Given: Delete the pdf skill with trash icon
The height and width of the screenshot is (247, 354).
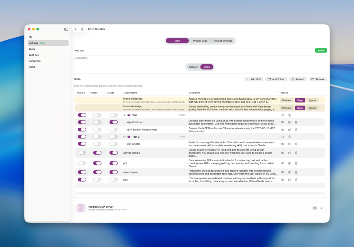Looking at the screenshot, I should 296,163.
